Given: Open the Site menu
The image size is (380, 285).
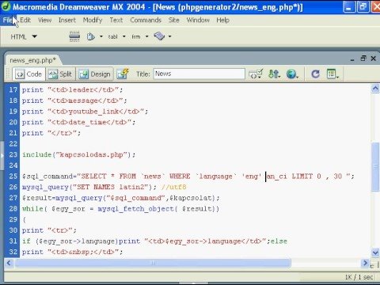Looking at the screenshot, I should click(174, 20).
